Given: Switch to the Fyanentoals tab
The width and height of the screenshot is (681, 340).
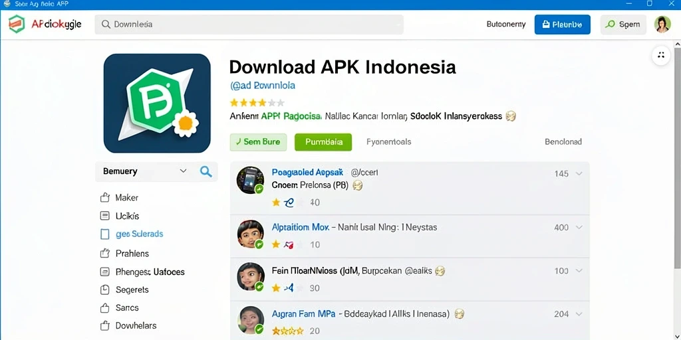Looking at the screenshot, I should [388, 142].
